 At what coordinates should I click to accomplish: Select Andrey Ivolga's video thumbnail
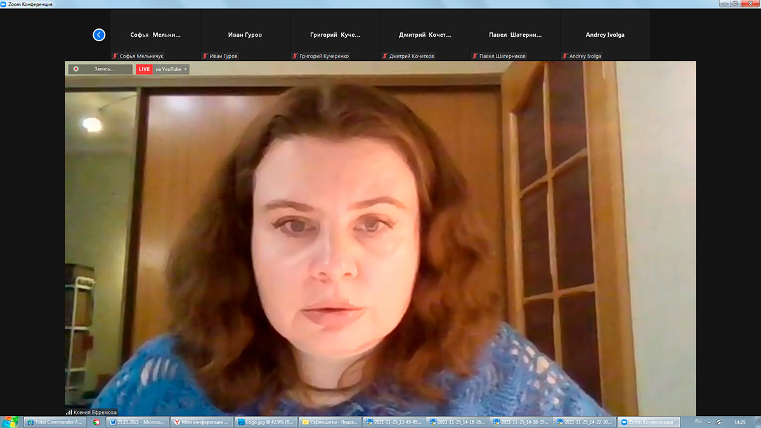tap(605, 35)
